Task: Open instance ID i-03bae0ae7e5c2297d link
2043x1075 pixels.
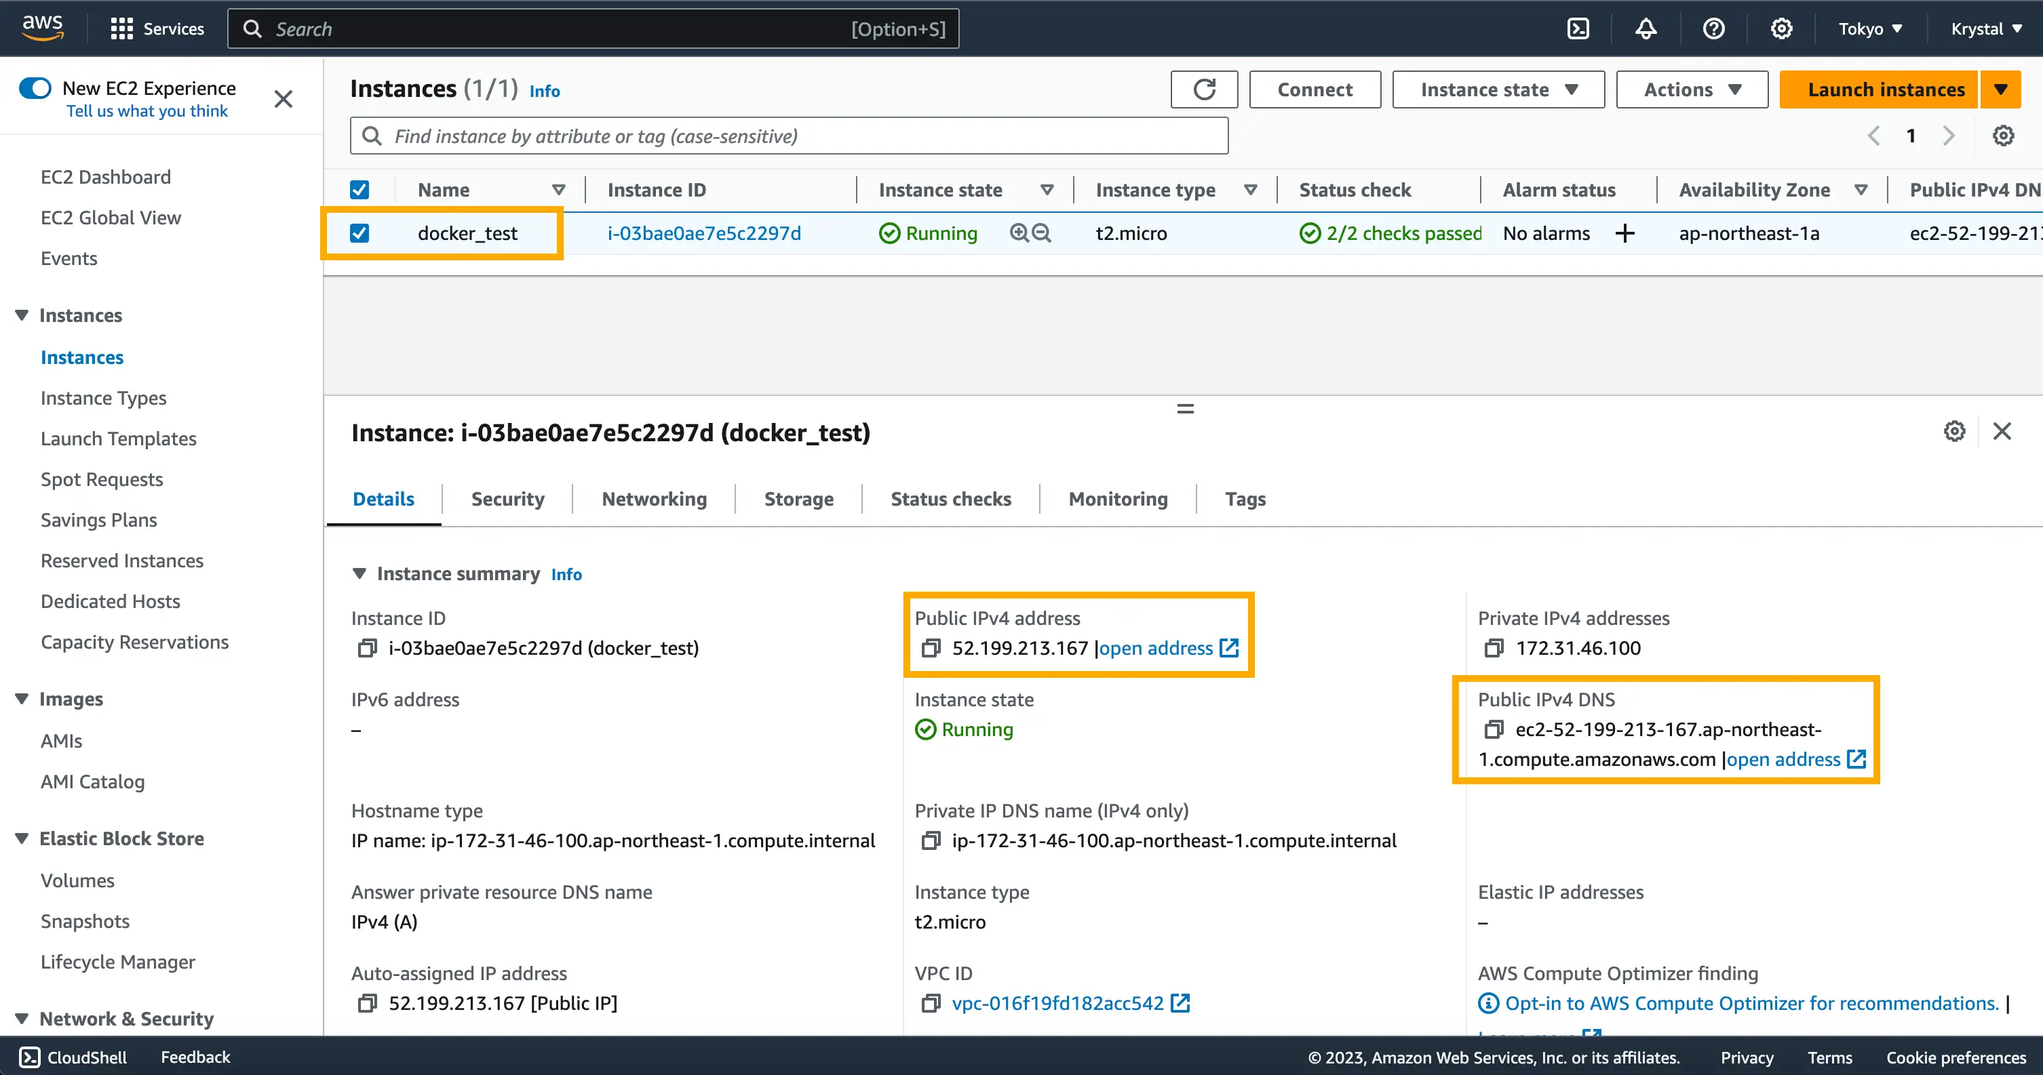Action: (x=704, y=233)
